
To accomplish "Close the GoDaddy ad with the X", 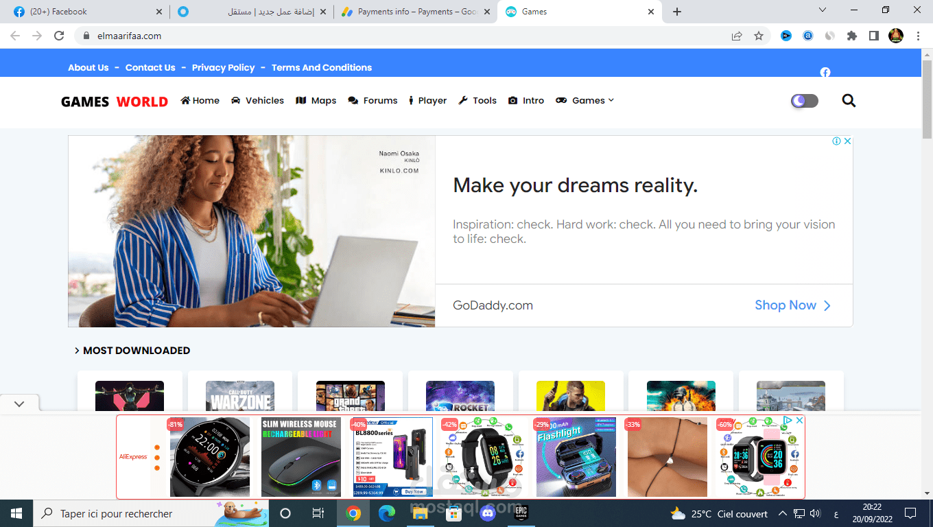I will [x=847, y=141].
